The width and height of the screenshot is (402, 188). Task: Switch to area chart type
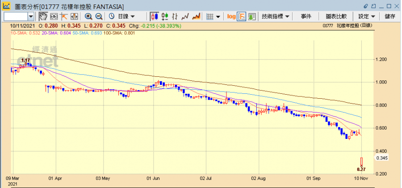point(196,17)
